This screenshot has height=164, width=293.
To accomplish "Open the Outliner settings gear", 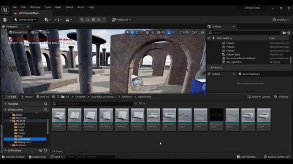I will click(289, 33).
